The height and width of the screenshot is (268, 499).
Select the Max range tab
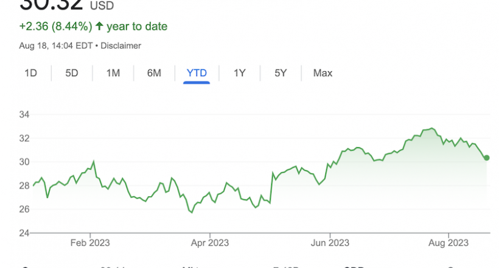(x=323, y=73)
